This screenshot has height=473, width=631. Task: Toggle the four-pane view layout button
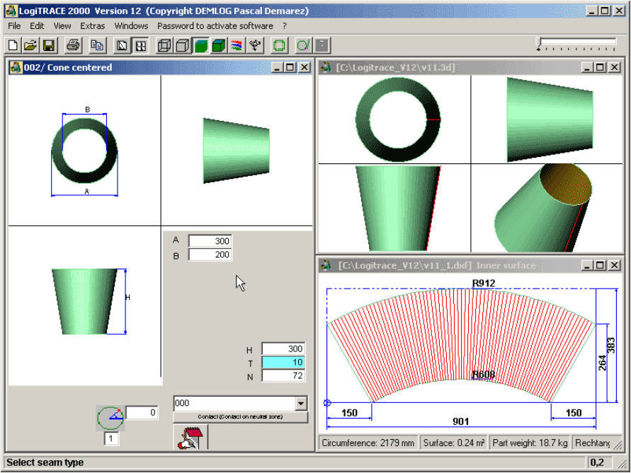141,45
